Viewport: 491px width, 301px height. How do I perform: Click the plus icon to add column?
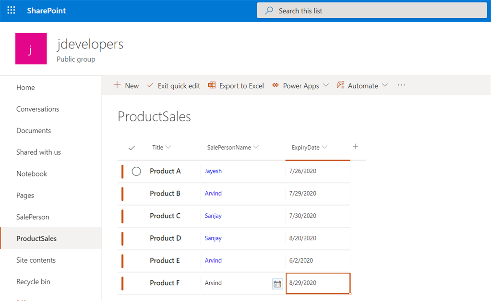pyautogui.click(x=355, y=147)
